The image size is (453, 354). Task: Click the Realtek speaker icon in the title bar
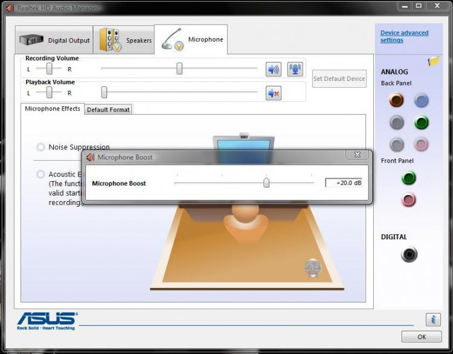10,8
